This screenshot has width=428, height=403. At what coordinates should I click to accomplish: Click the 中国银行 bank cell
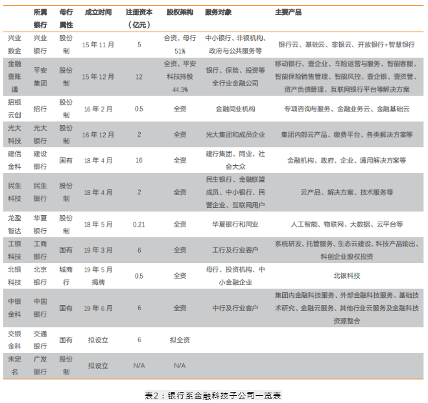point(40,308)
